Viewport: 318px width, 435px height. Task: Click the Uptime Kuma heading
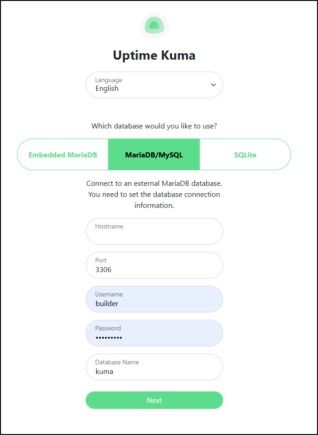click(x=154, y=55)
